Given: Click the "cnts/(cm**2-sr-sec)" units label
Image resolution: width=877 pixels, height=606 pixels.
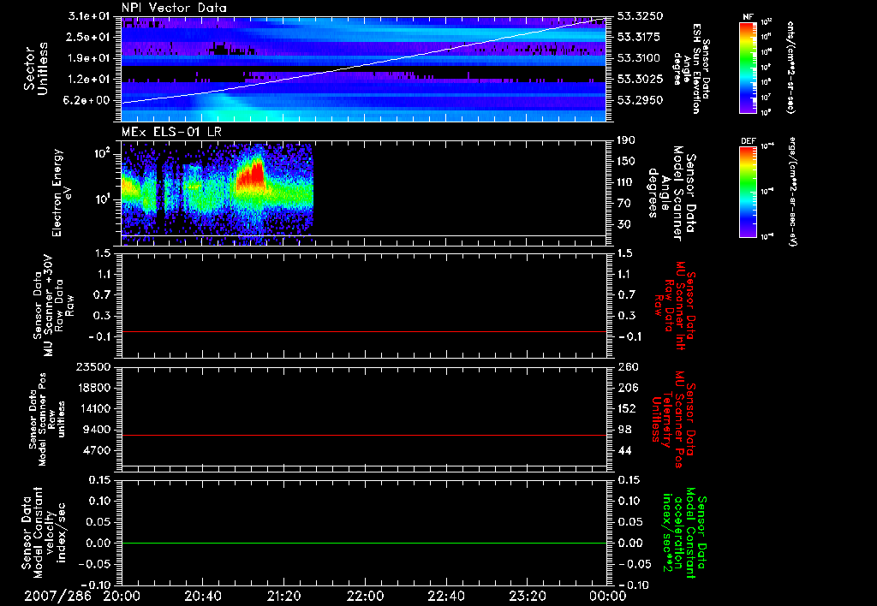Looking at the screenshot, I should 790,67.
